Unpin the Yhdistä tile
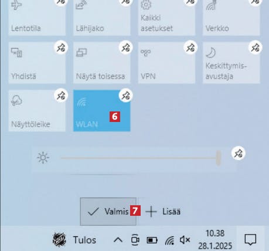269x251 pixels. pos(61,48)
